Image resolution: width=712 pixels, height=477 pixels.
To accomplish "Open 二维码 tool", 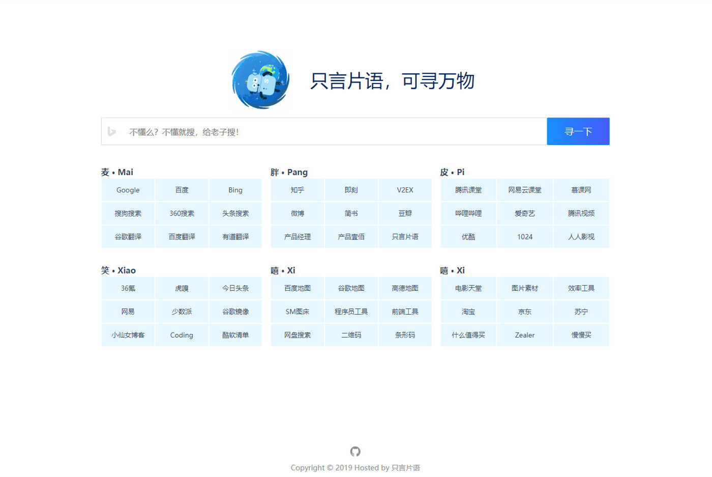I will [x=351, y=335].
